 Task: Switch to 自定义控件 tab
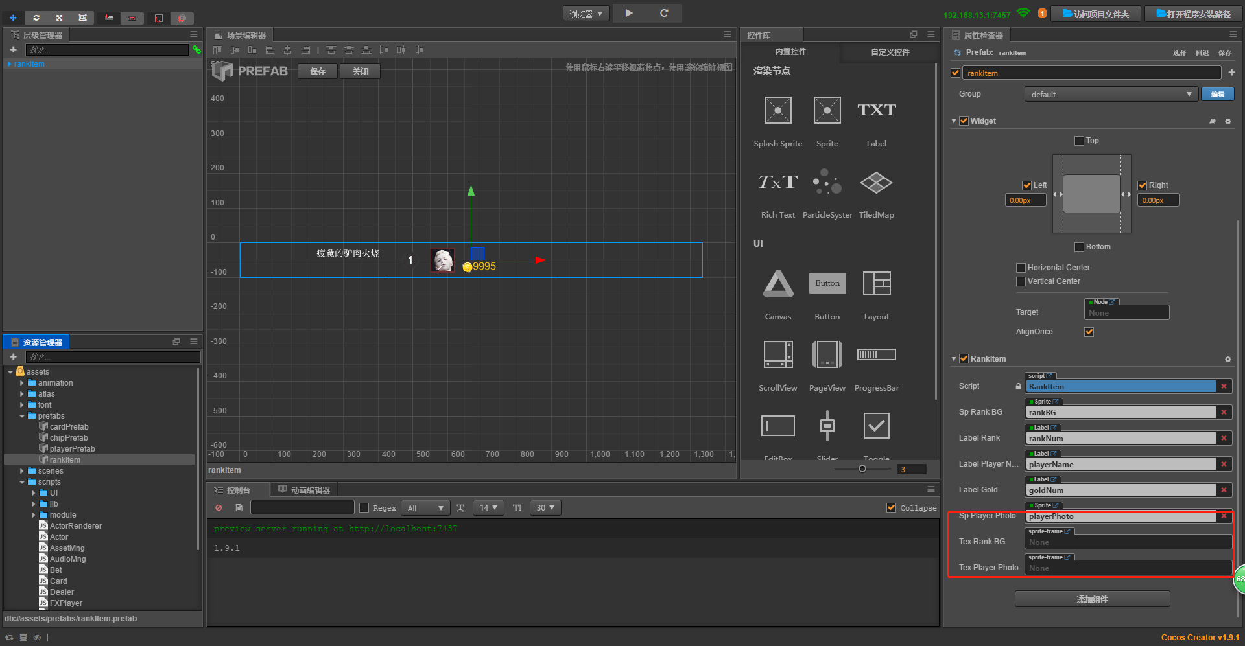[890, 52]
